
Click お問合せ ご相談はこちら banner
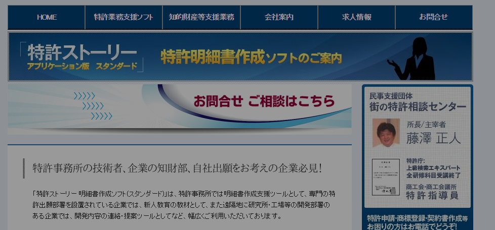180,109
